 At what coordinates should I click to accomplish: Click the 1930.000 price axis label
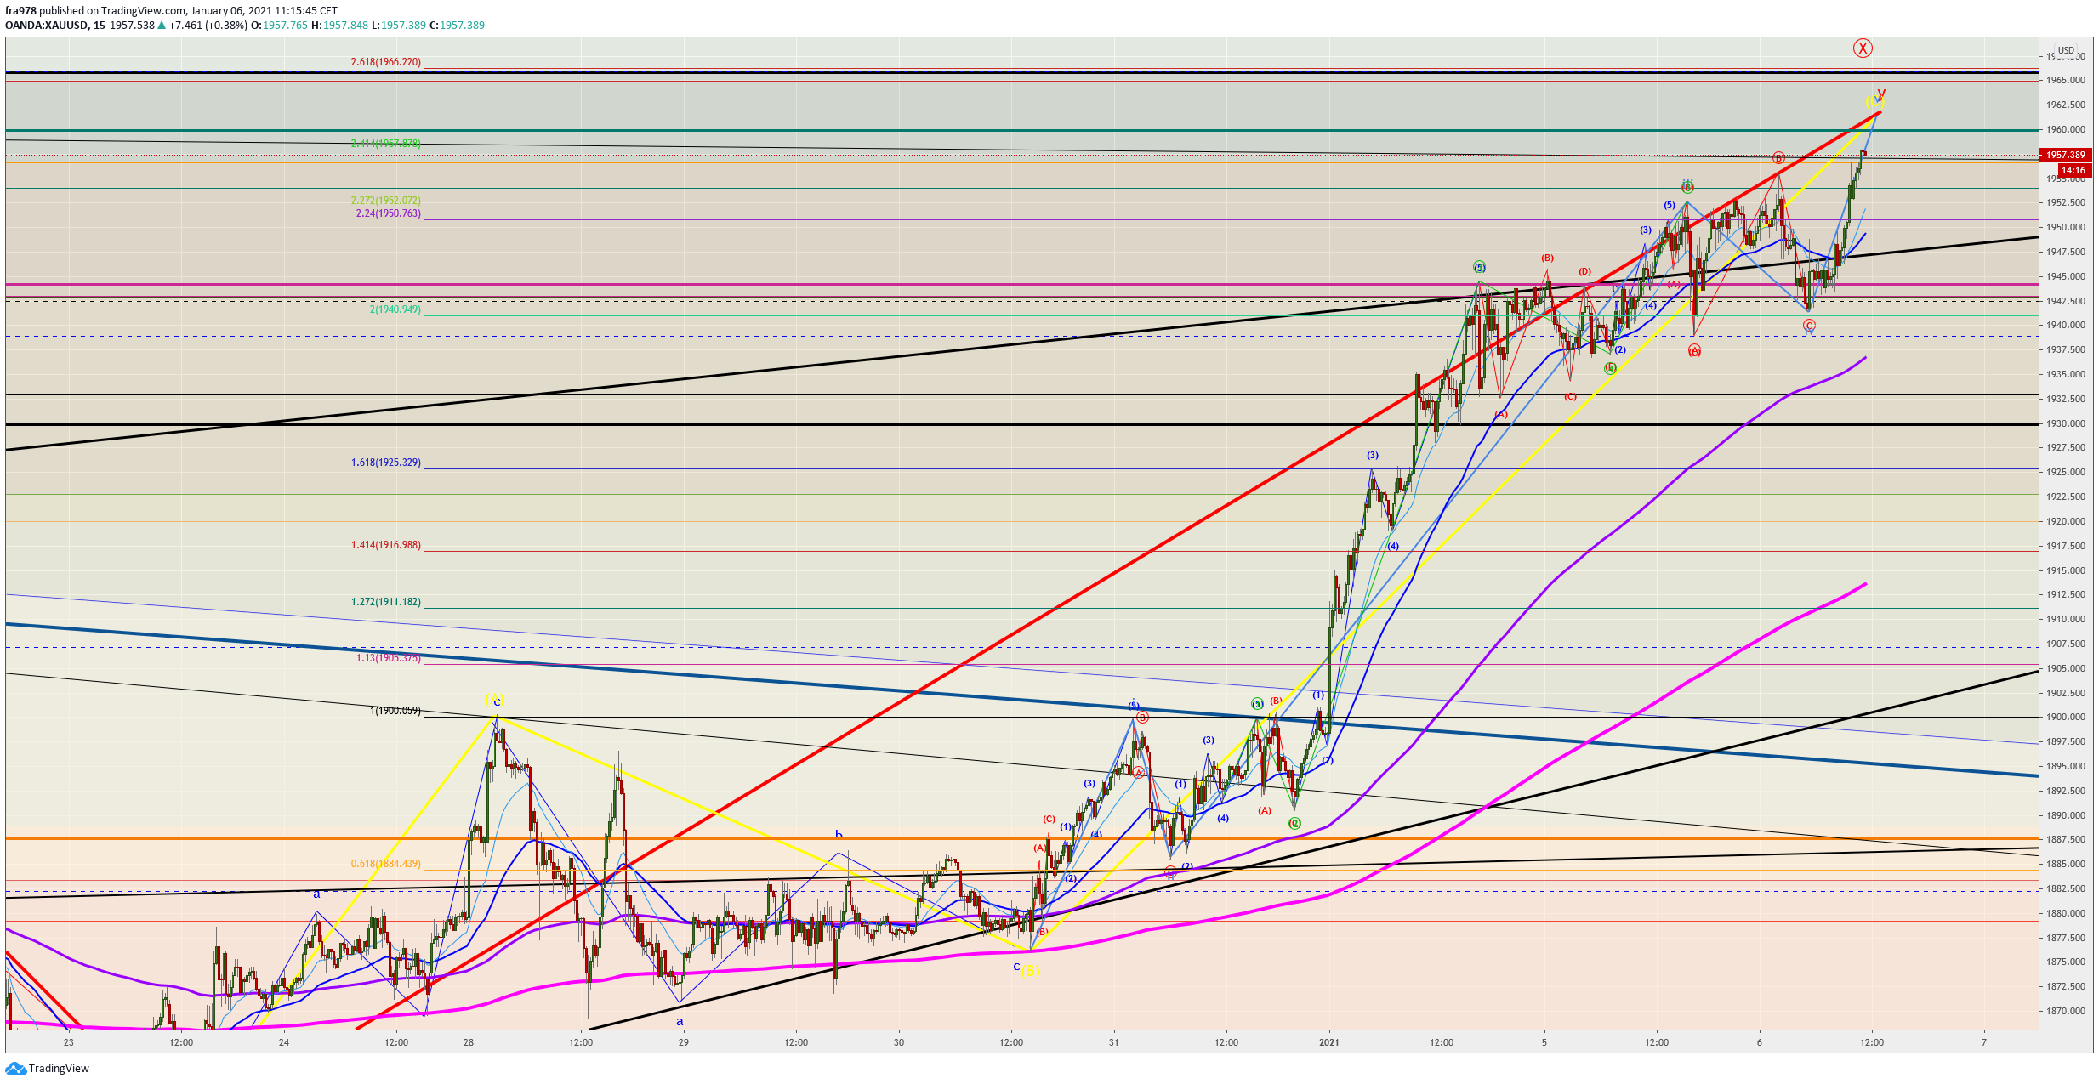(2065, 423)
